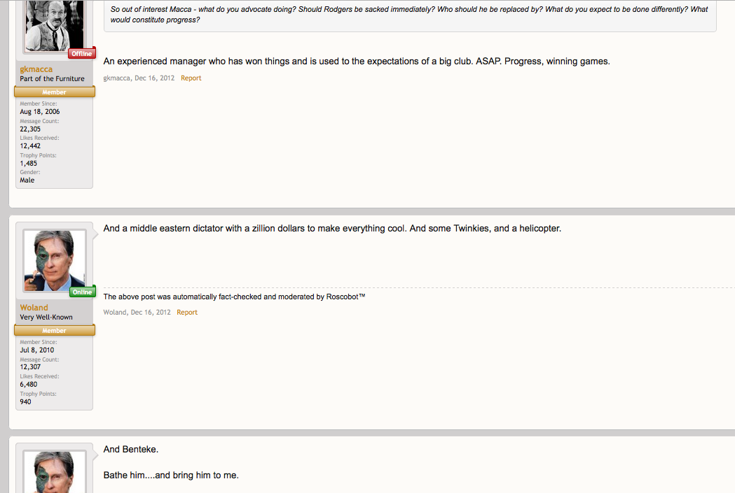Click the Offline status badge on gkmacca
Viewport: 735px width, 493px height.
[82, 53]
